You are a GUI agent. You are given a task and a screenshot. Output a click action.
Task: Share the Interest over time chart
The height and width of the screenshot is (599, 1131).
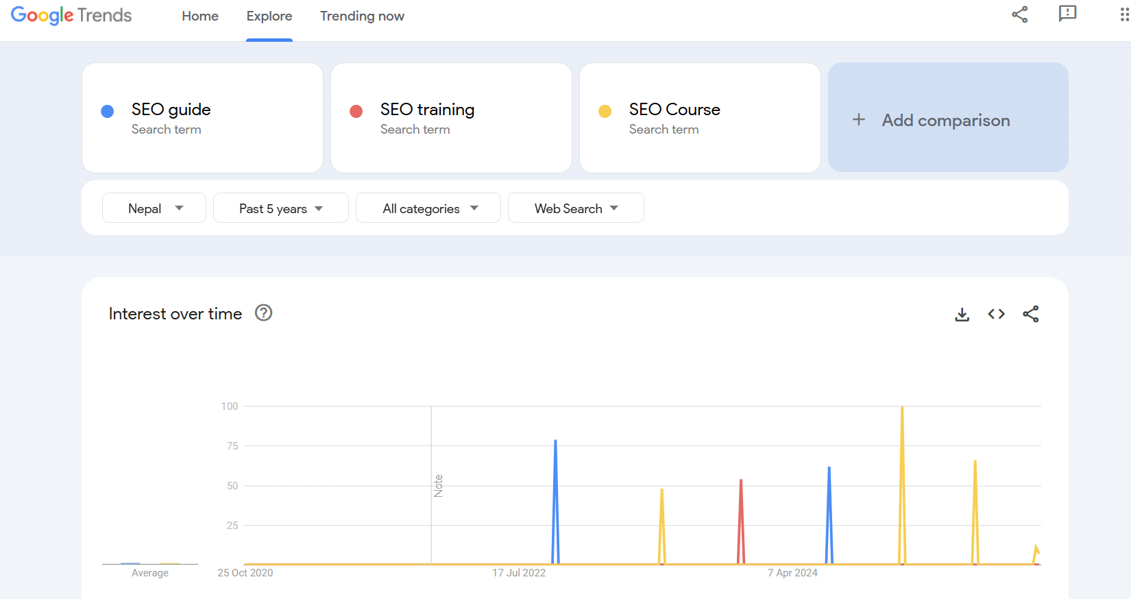1031,314
